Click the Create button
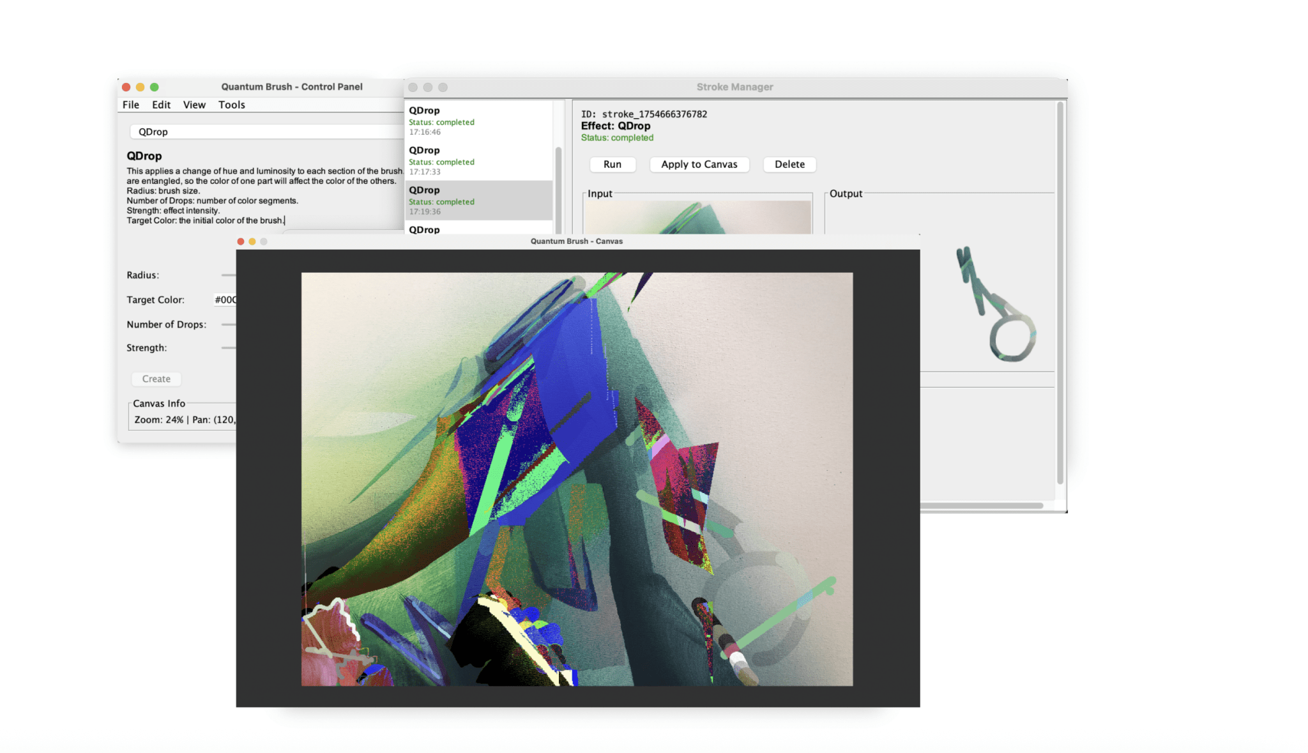The image size is (1308, 753). coord(155,379)
